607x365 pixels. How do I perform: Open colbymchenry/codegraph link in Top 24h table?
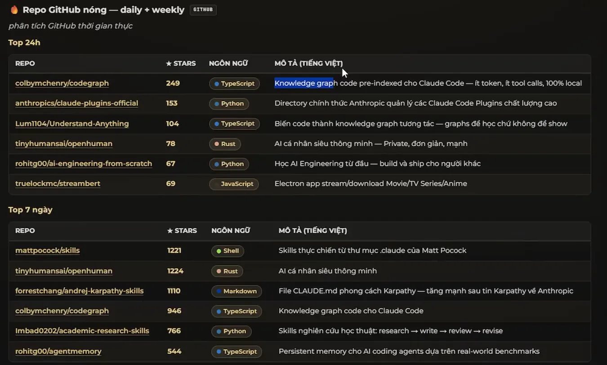click(x=62, y=83)
